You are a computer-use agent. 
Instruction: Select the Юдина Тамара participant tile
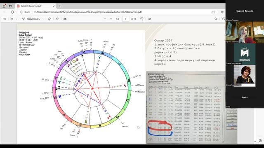coord(245,11)
